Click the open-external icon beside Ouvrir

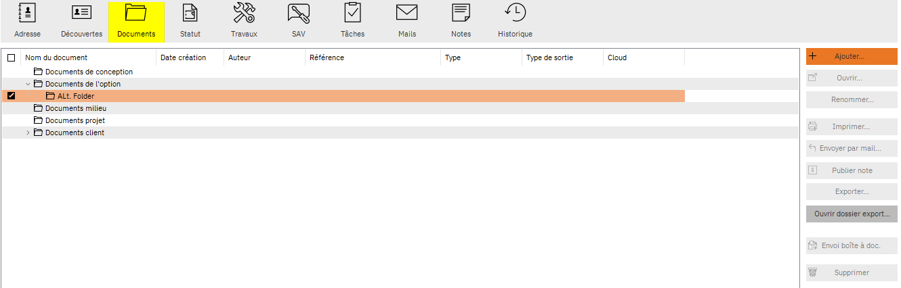point(813,78)
